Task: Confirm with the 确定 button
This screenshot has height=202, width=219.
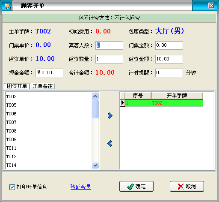Action: click(136, 187)
